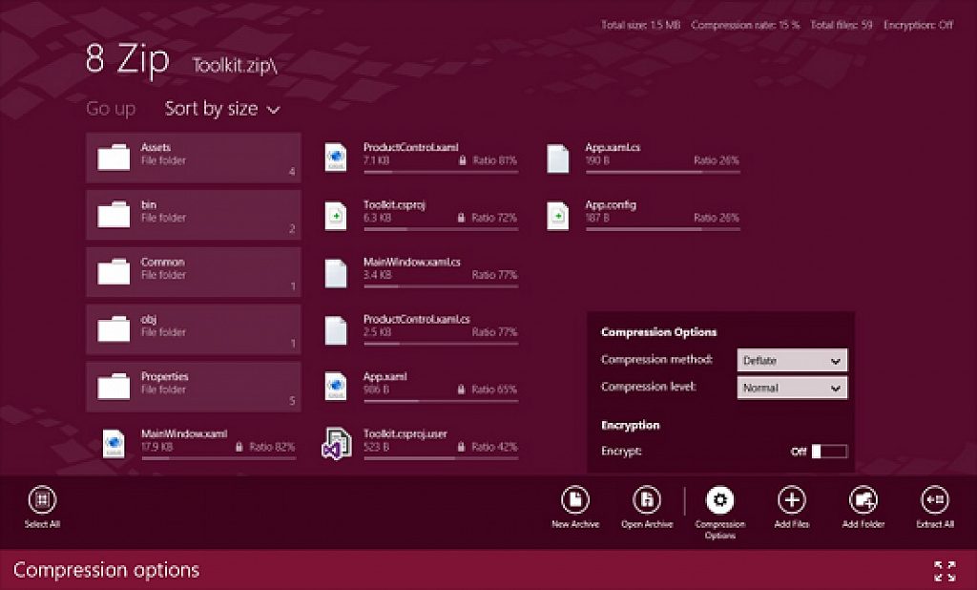This screenshot has width=977, height=590.
Task: Click the lock icon on App.xaml
Action: coord(461,390)
